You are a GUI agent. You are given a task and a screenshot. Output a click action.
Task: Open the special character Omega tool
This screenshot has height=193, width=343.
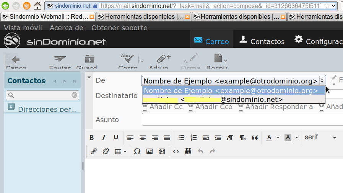pos(137,152)
